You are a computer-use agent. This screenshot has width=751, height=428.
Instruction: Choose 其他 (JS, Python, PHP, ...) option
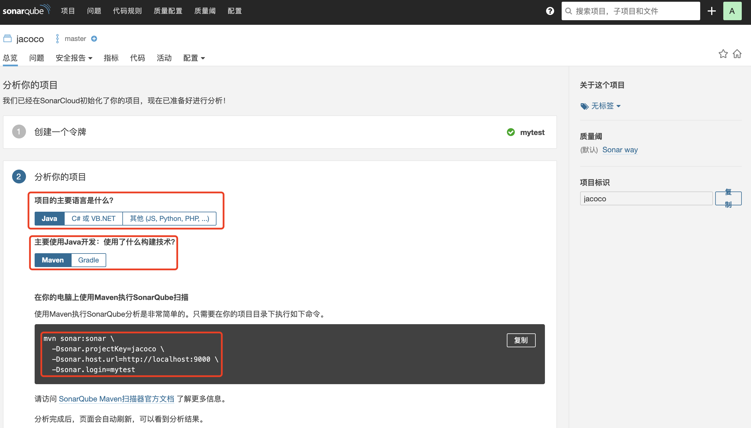pyautogui.click(x=169, y=218)
